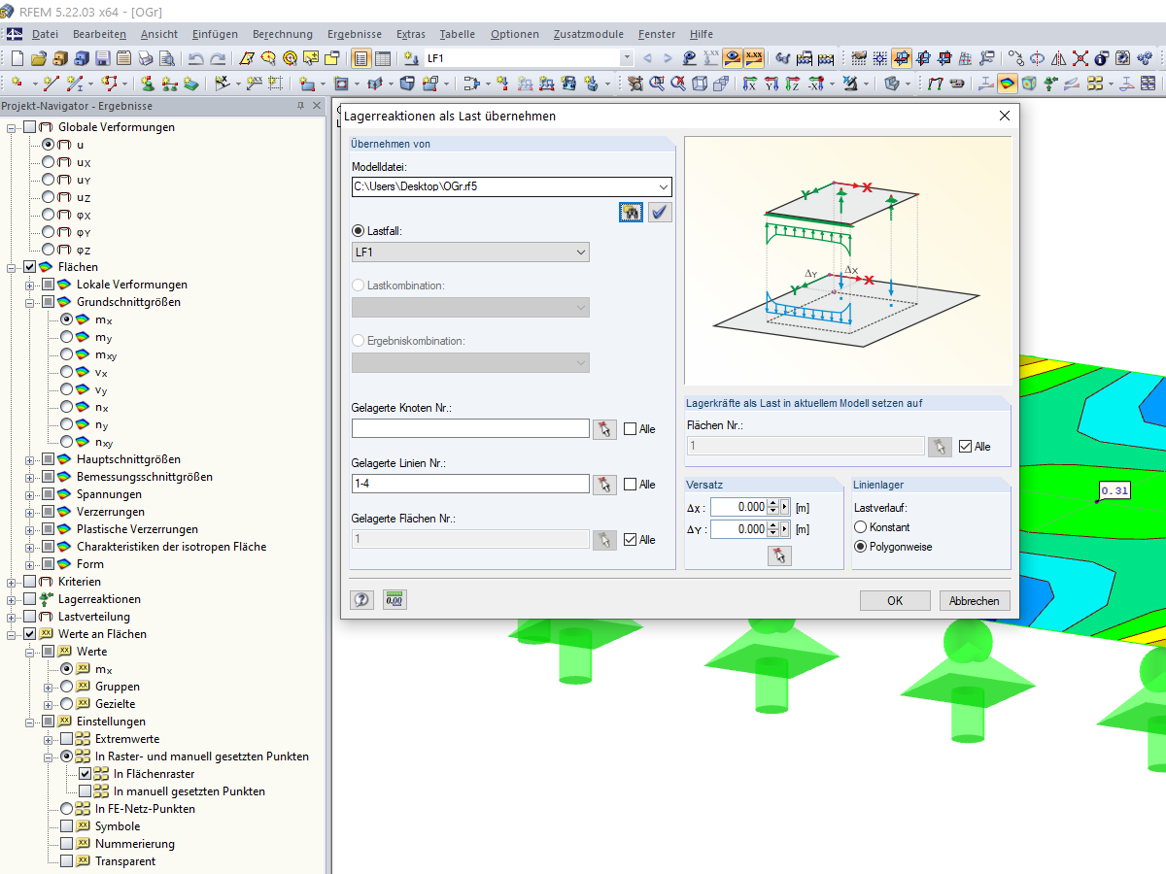The image size is (1166, 874).
Task: Select uX deformation radio in navigator
Action: [x=49, y=162]
